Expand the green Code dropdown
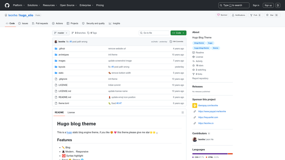 pyautogui.click(x=178, y=33)
